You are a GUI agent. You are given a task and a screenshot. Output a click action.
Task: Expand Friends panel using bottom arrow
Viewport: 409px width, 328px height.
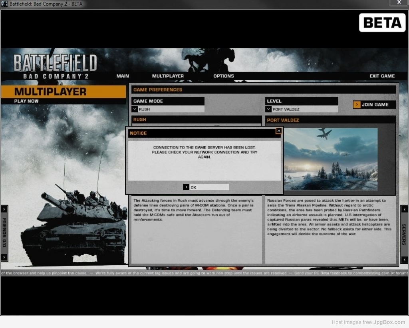(x=4, y=257)
